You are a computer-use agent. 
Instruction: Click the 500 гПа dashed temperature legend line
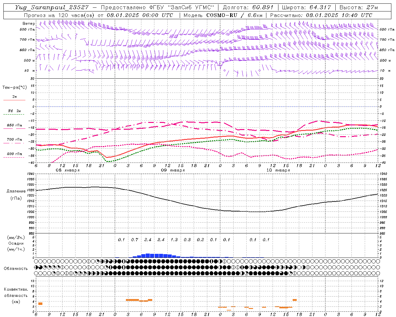tap(14, 157)
